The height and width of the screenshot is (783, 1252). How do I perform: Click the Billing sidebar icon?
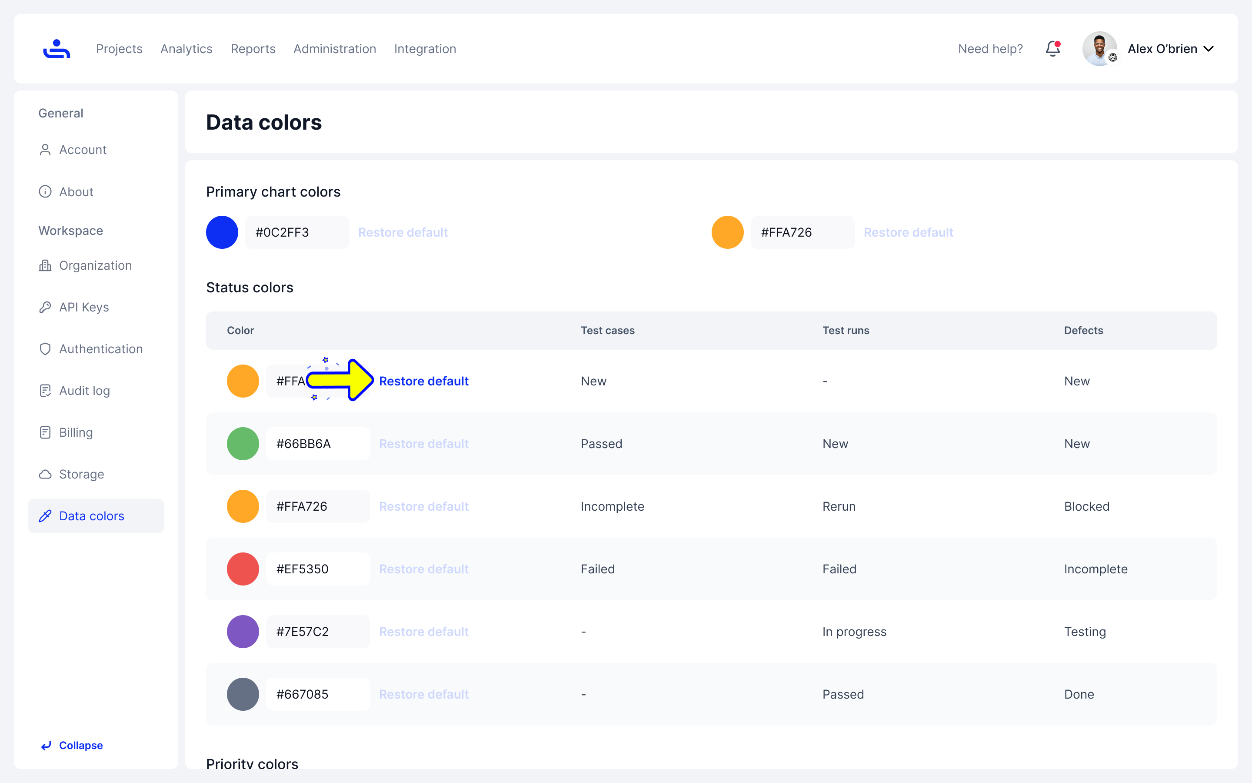[x=45, y=432]
